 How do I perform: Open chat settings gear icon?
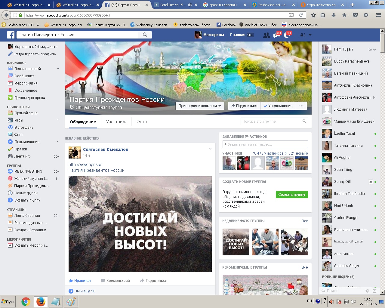pyautogui.click(x=367, y=291)
